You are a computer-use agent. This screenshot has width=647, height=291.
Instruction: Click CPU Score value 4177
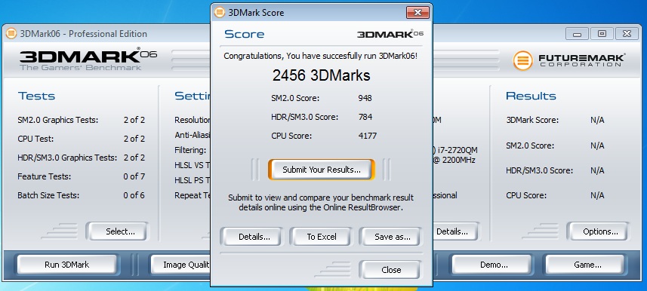367,136
